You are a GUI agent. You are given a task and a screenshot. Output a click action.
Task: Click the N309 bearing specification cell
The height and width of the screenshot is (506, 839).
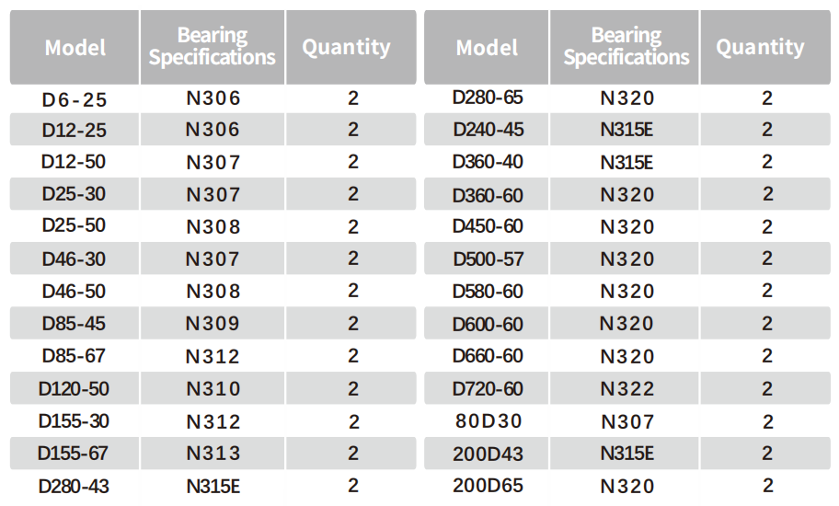tap(213, 324)
